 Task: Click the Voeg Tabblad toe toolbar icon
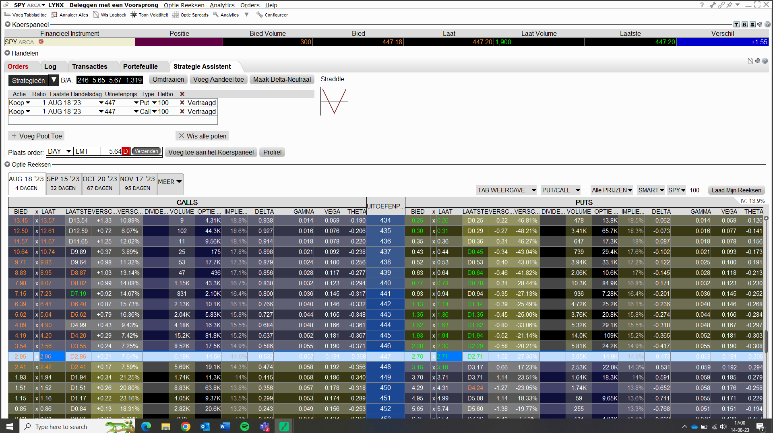(7, 15)
